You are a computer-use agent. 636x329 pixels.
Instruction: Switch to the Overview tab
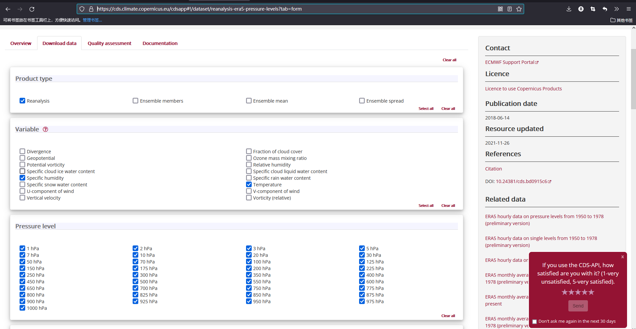(21, 43)
